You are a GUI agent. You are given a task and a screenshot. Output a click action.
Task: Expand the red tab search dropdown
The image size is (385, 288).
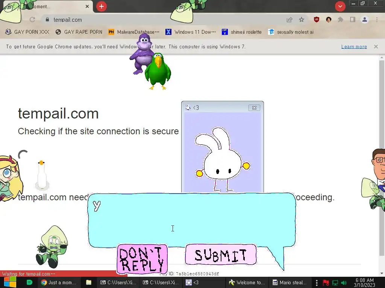point(340,6)
